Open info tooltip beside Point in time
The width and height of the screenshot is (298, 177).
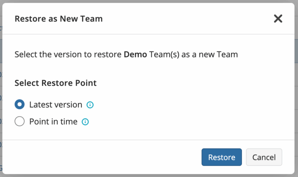point(85,122)
